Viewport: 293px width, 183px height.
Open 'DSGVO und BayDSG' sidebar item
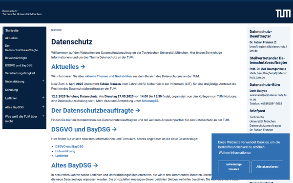(24, 65)
